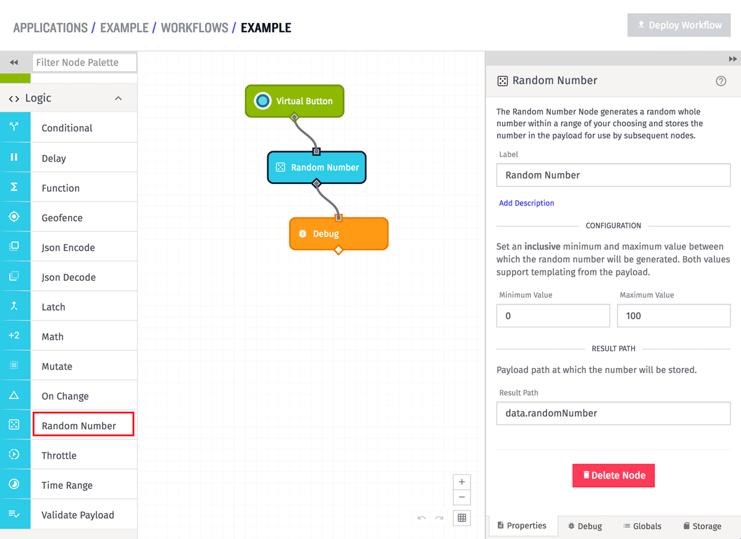This screenshot has width=741, height=539.
Task: Click the Delete Node button
Action: 613,475
